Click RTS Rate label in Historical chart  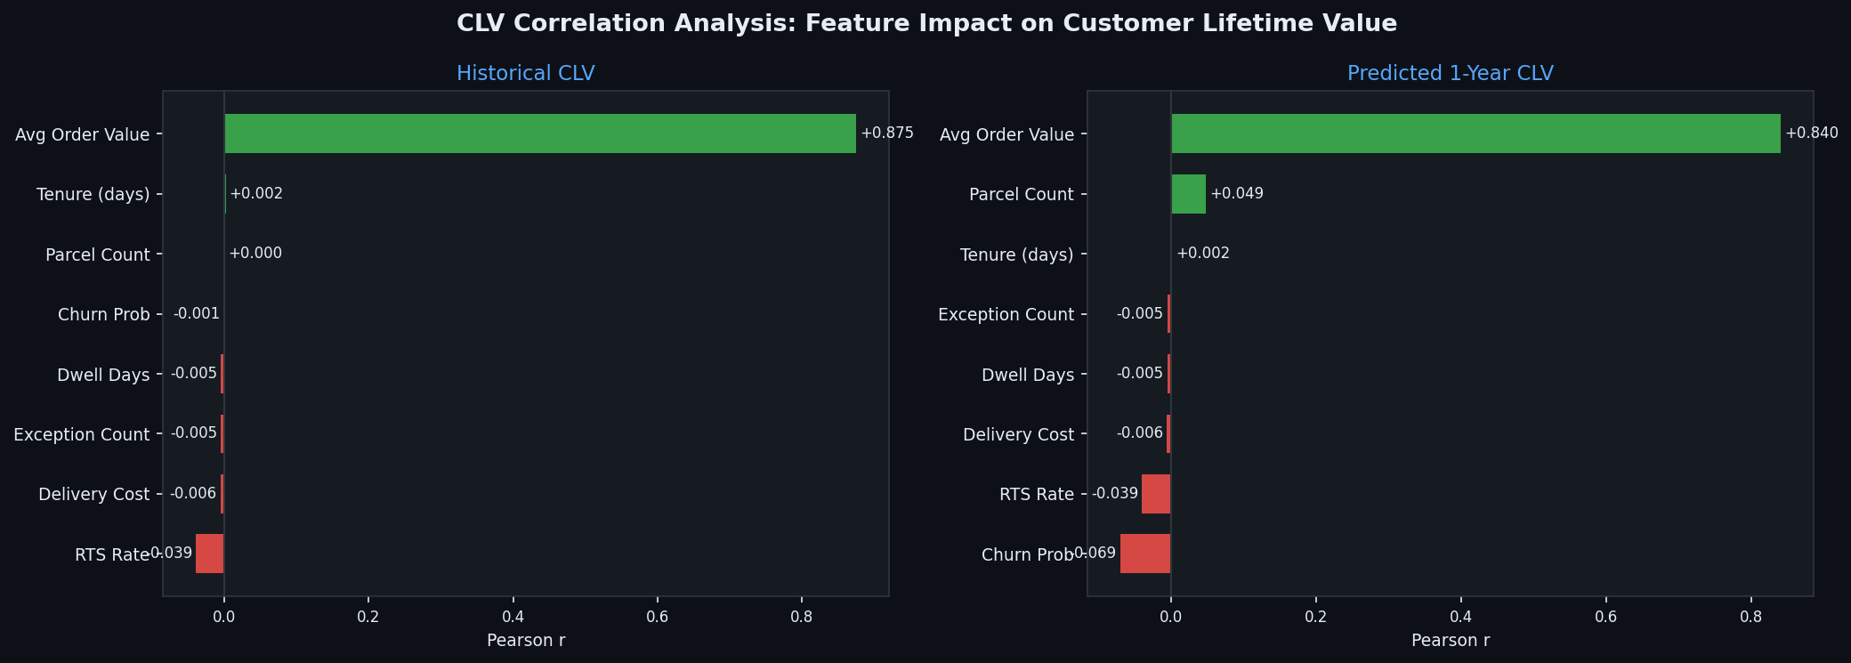112,554
